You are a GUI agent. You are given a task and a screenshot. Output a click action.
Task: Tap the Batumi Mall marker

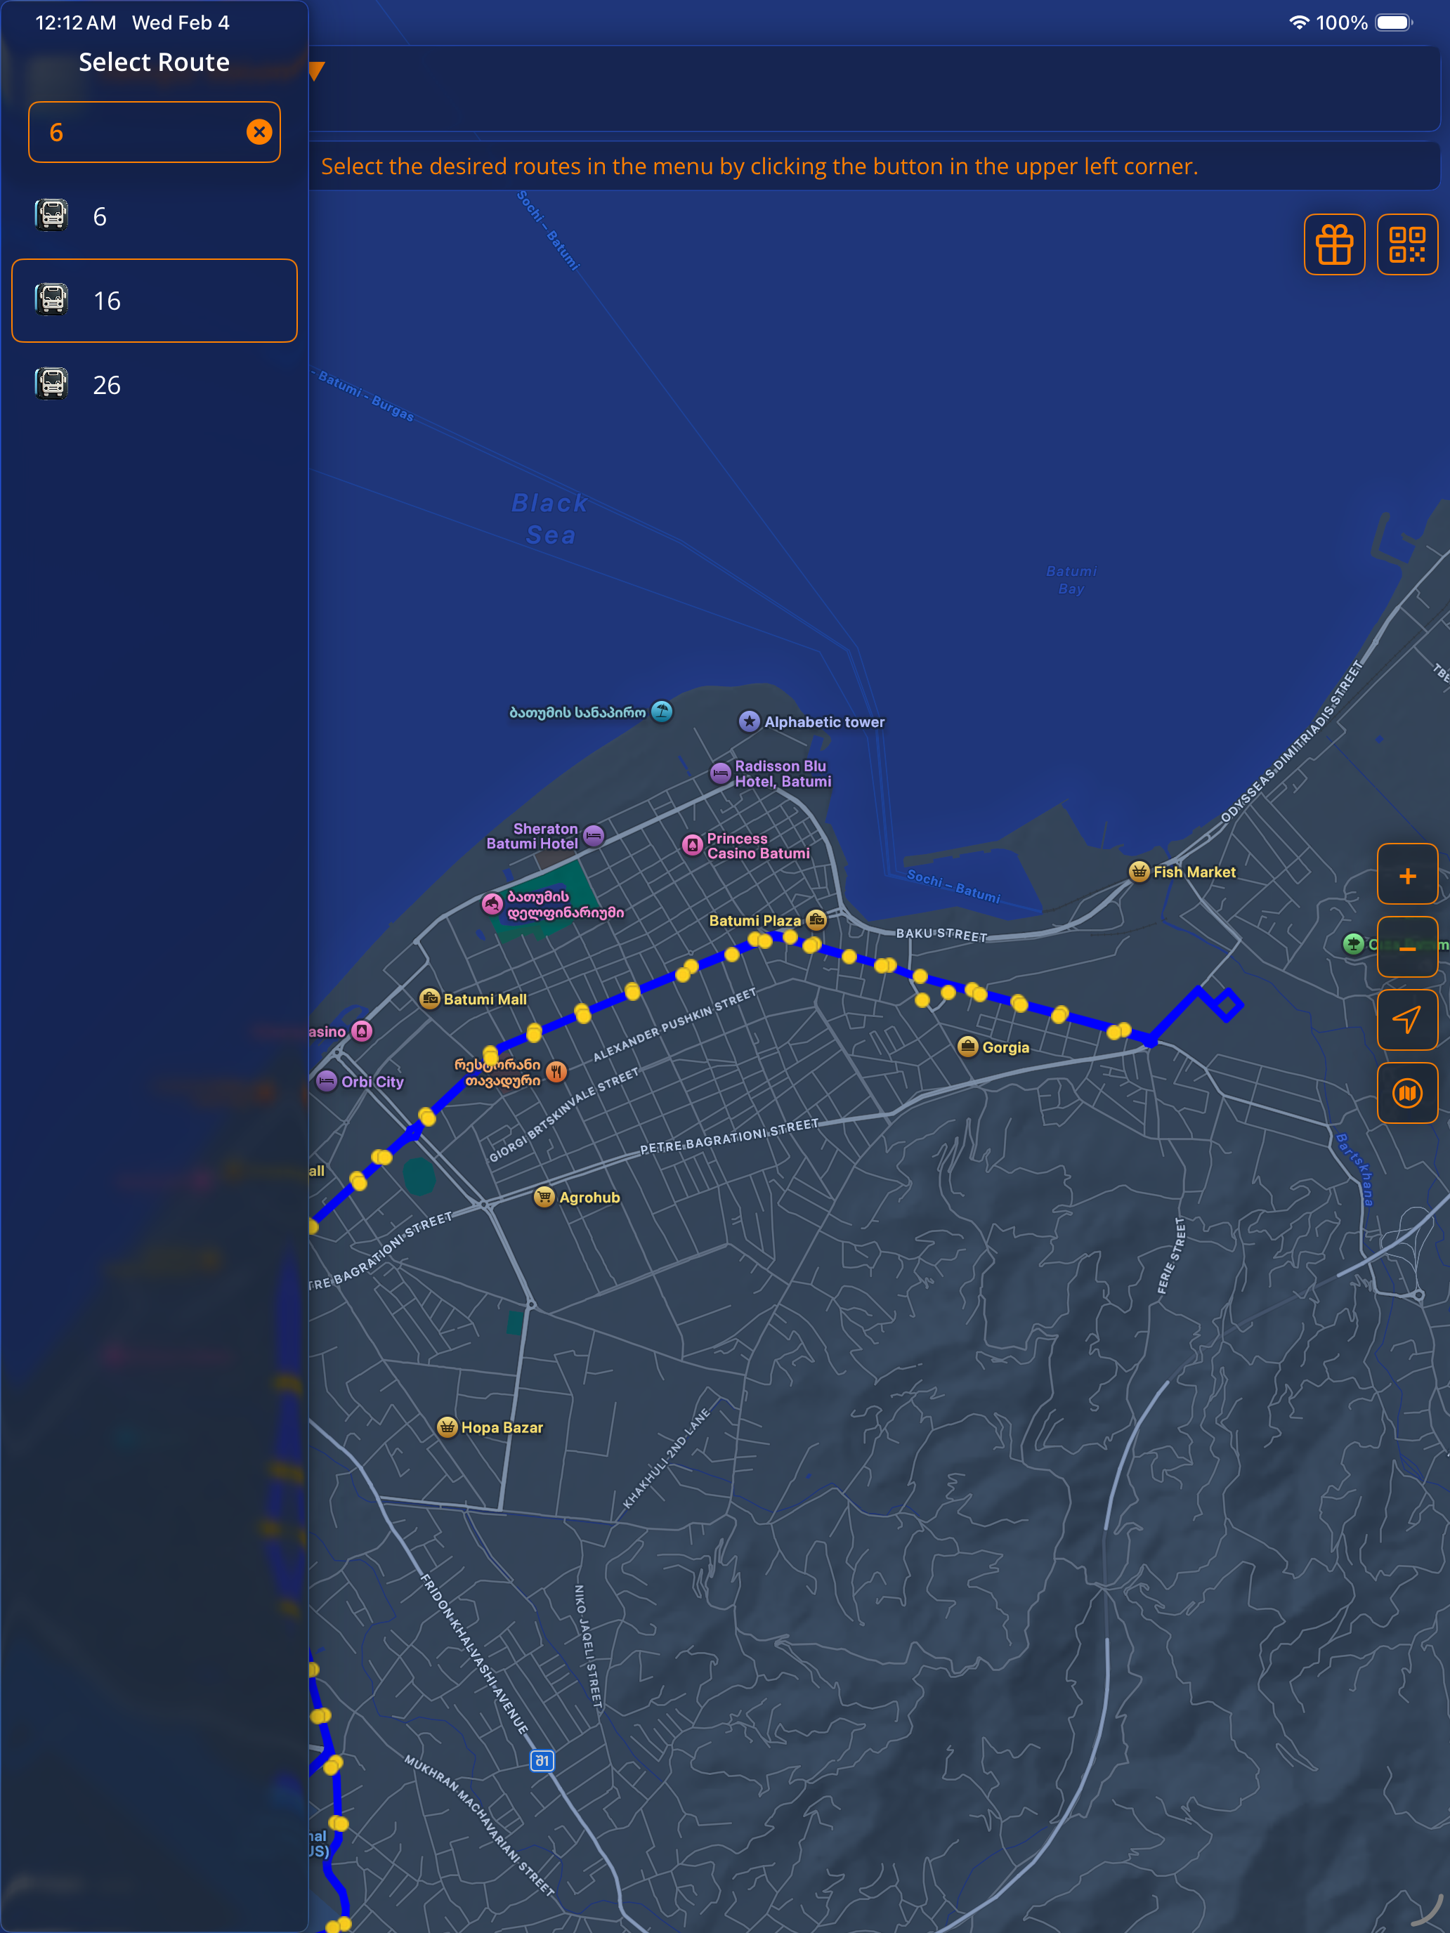[x=429, y=998]
